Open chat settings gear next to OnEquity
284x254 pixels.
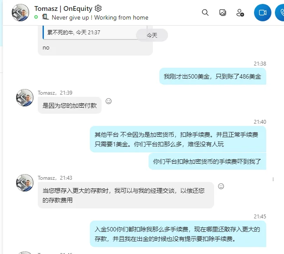tap(98, 8)
